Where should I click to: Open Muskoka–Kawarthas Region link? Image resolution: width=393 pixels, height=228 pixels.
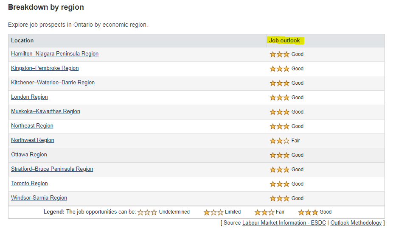[45, 111]
